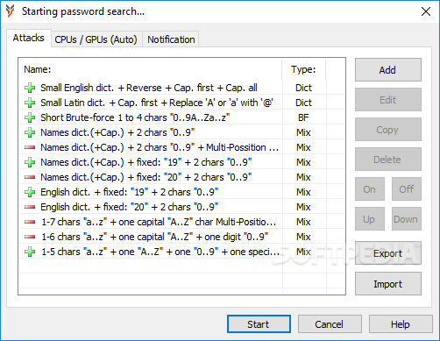This screenshot has width=440, height=341.
Task: Click red minus icon of 1-7 chars attack
Action: [x=30, y=222]
